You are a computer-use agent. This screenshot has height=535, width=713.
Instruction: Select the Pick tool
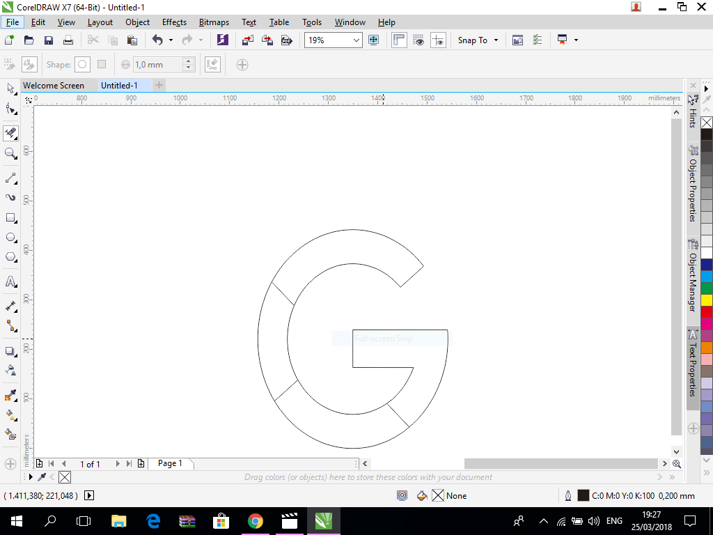[10, 88]
